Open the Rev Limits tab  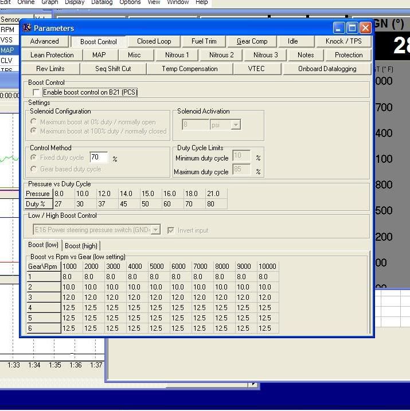click(x=50, y=69)
